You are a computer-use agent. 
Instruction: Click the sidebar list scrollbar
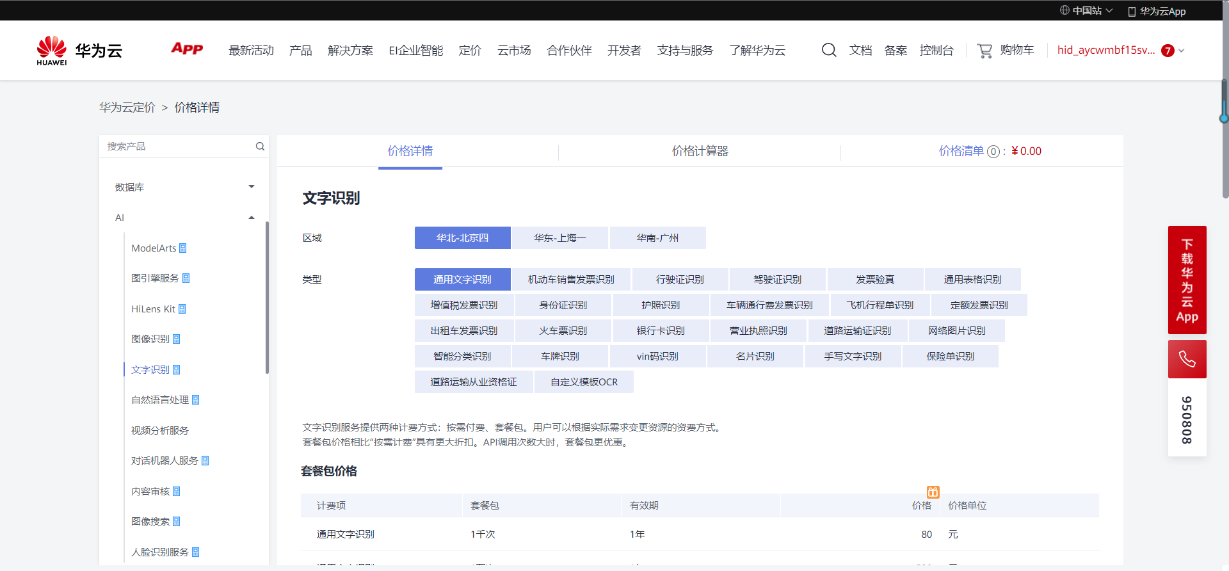[267, 298]
